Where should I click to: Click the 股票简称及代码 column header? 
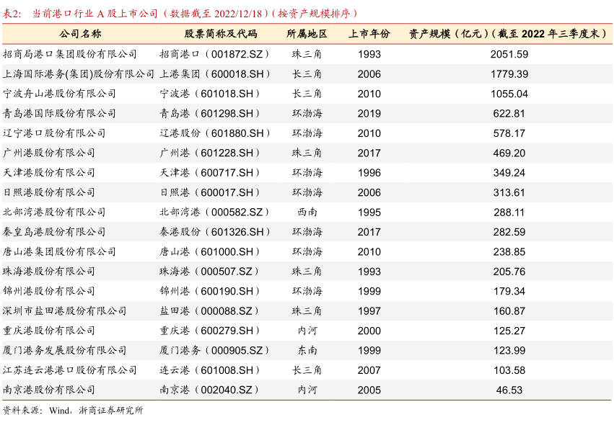click(221, 34)
